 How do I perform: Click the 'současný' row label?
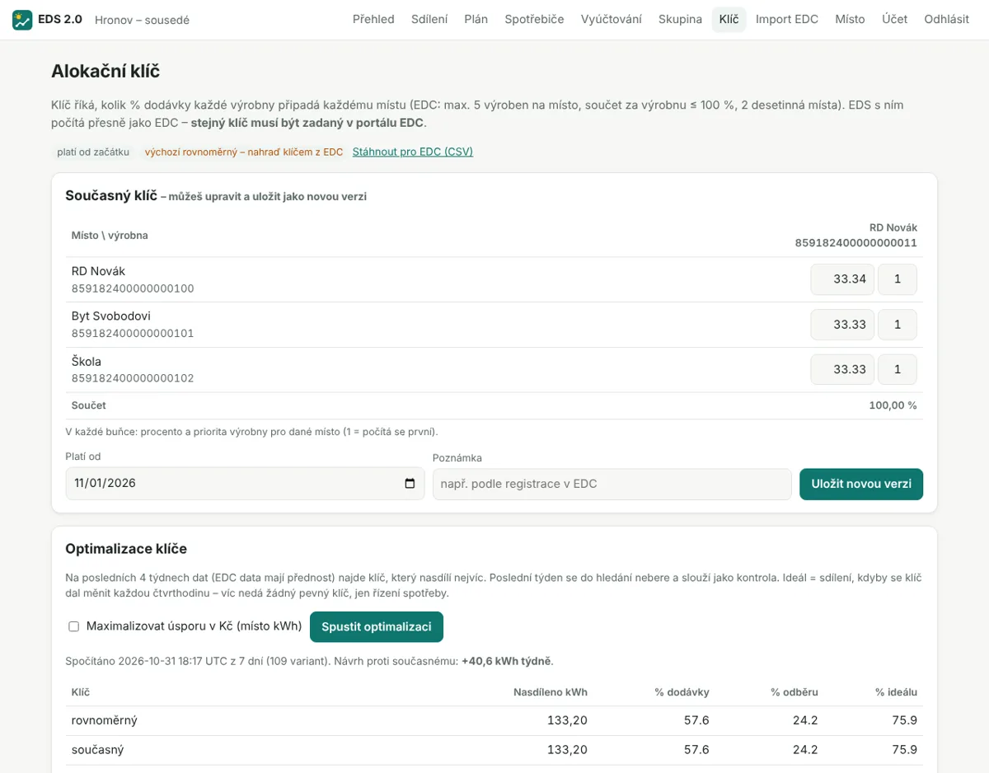[98, 750]
